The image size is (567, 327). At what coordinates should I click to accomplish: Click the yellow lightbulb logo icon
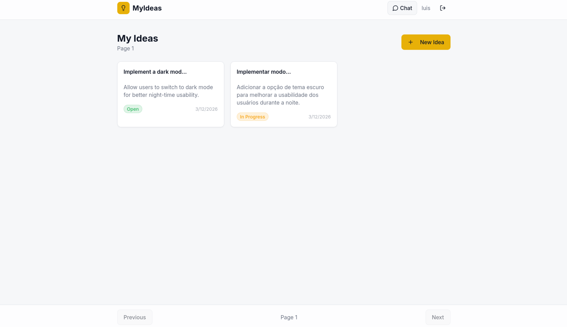(x=123, y=8)
